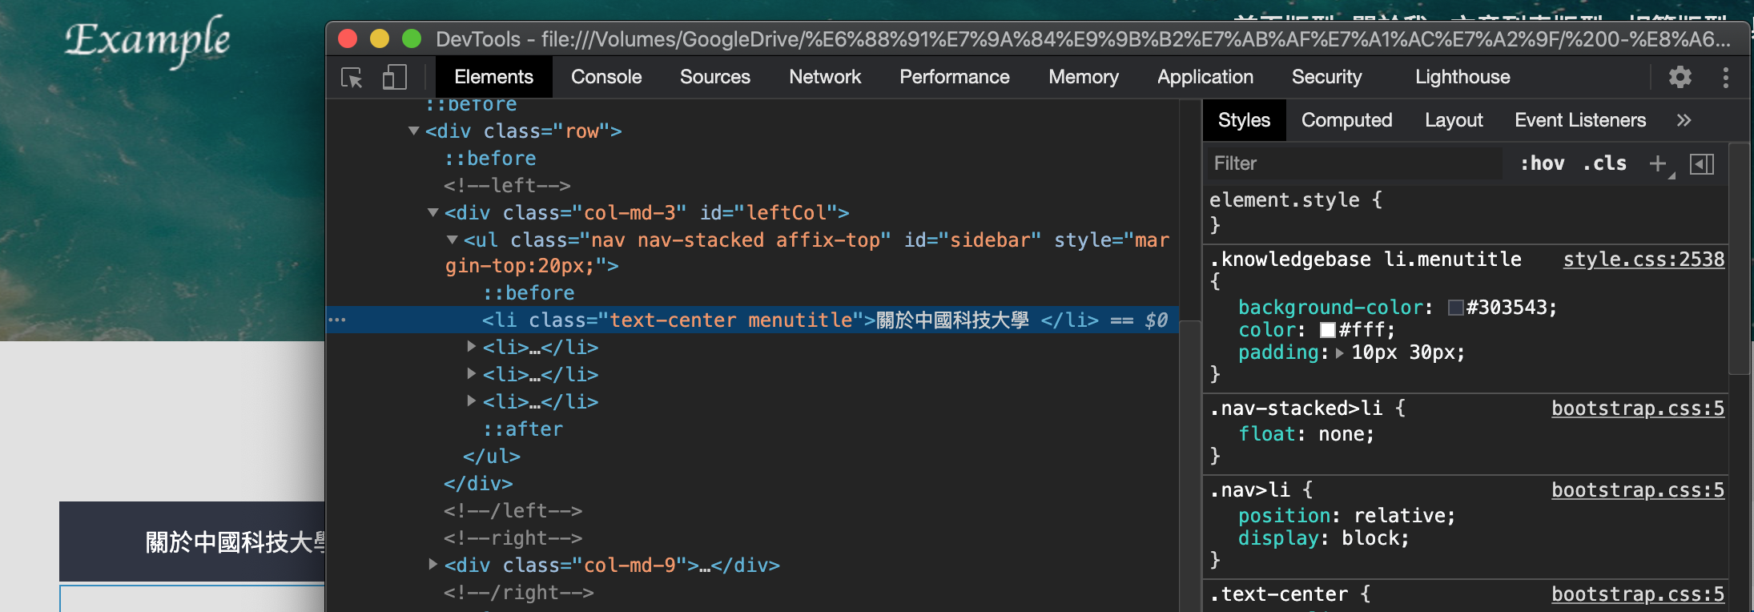Switch to the Console tab
Viewport: 1754px width, 612px height.
606,77
